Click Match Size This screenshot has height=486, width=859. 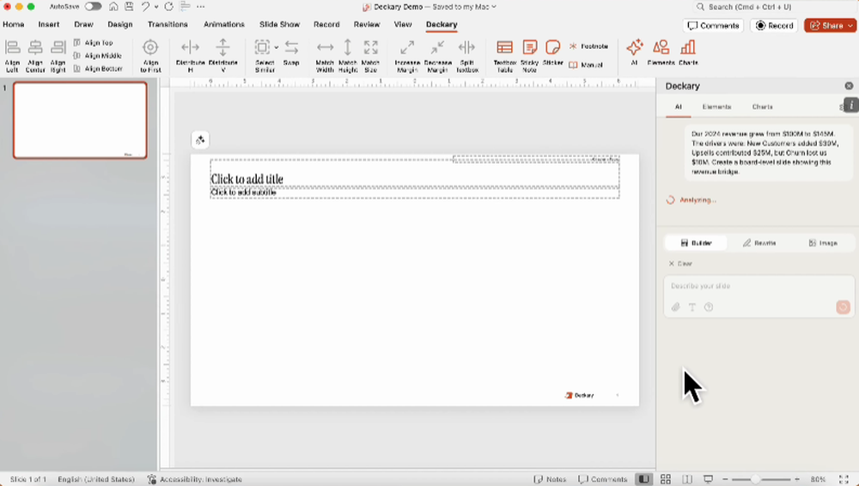point(371,55)
